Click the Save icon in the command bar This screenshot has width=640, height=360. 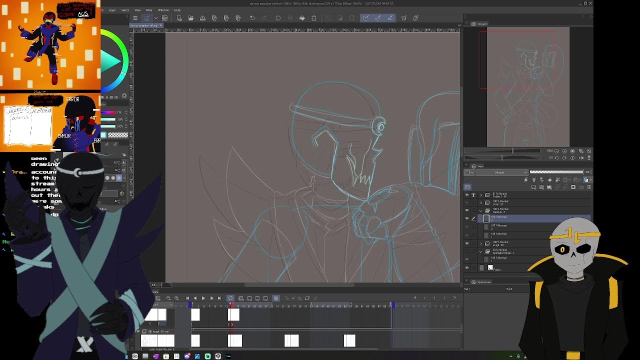pos(202,18)
